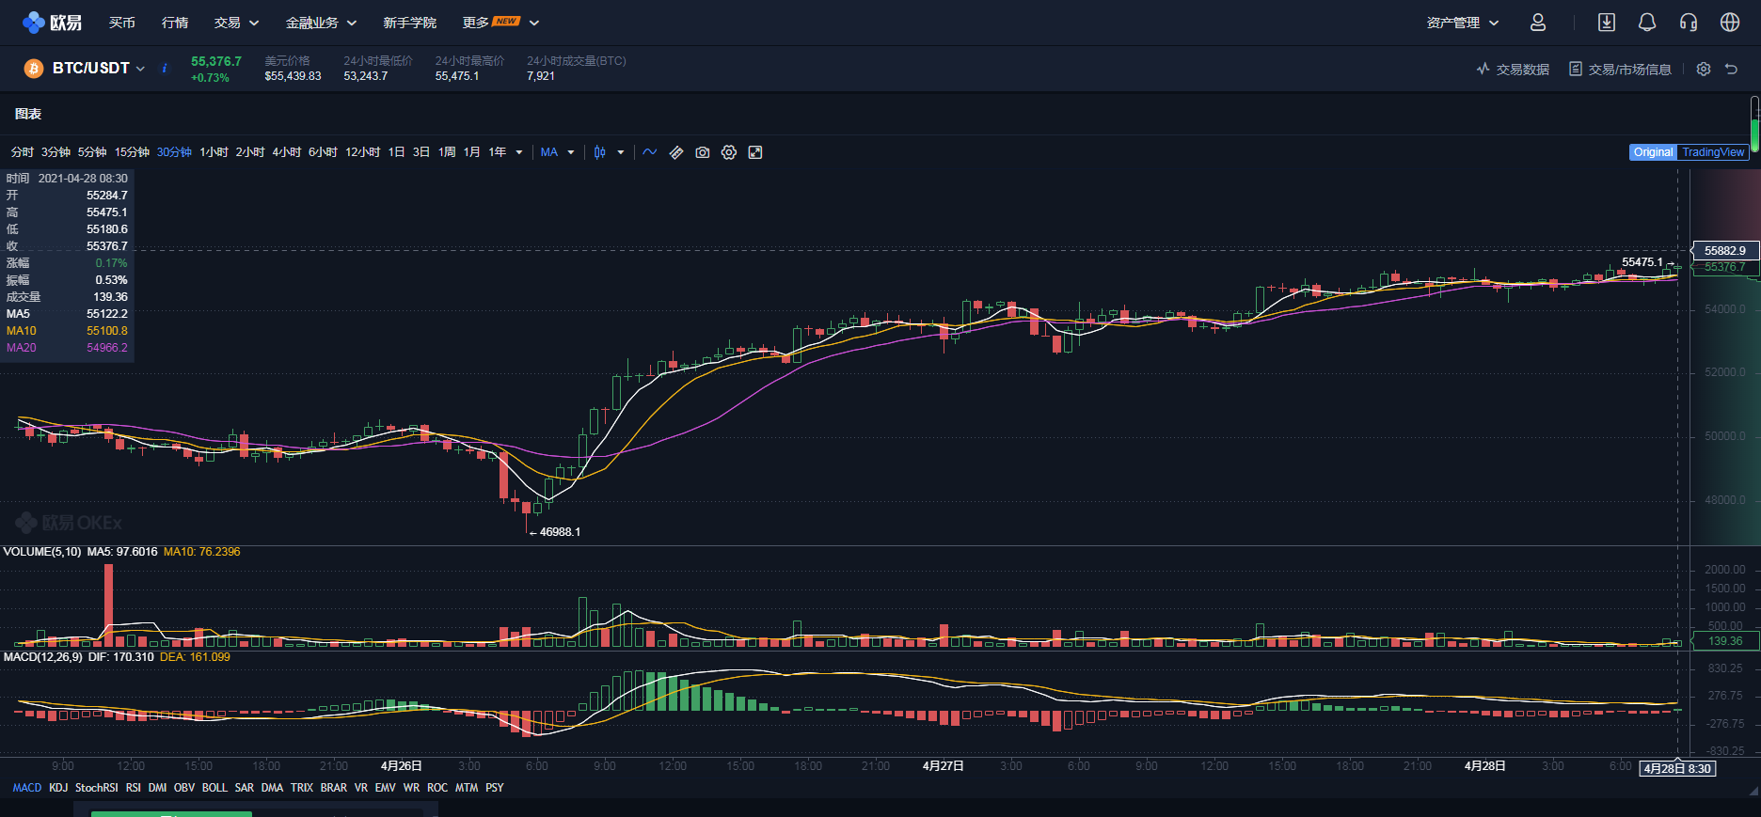Switch chart to TradingView mode
The width and height of the screenshot is (1761, 817).
pyautogui.click(x=1712, y=152)
